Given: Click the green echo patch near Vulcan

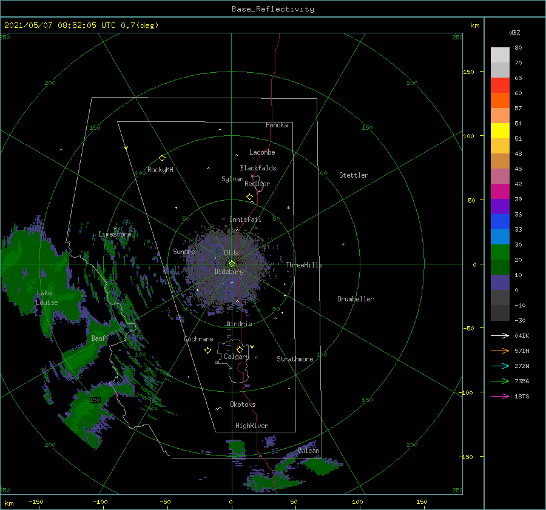Looking at the screenshot, I should (x=322, y=466).
